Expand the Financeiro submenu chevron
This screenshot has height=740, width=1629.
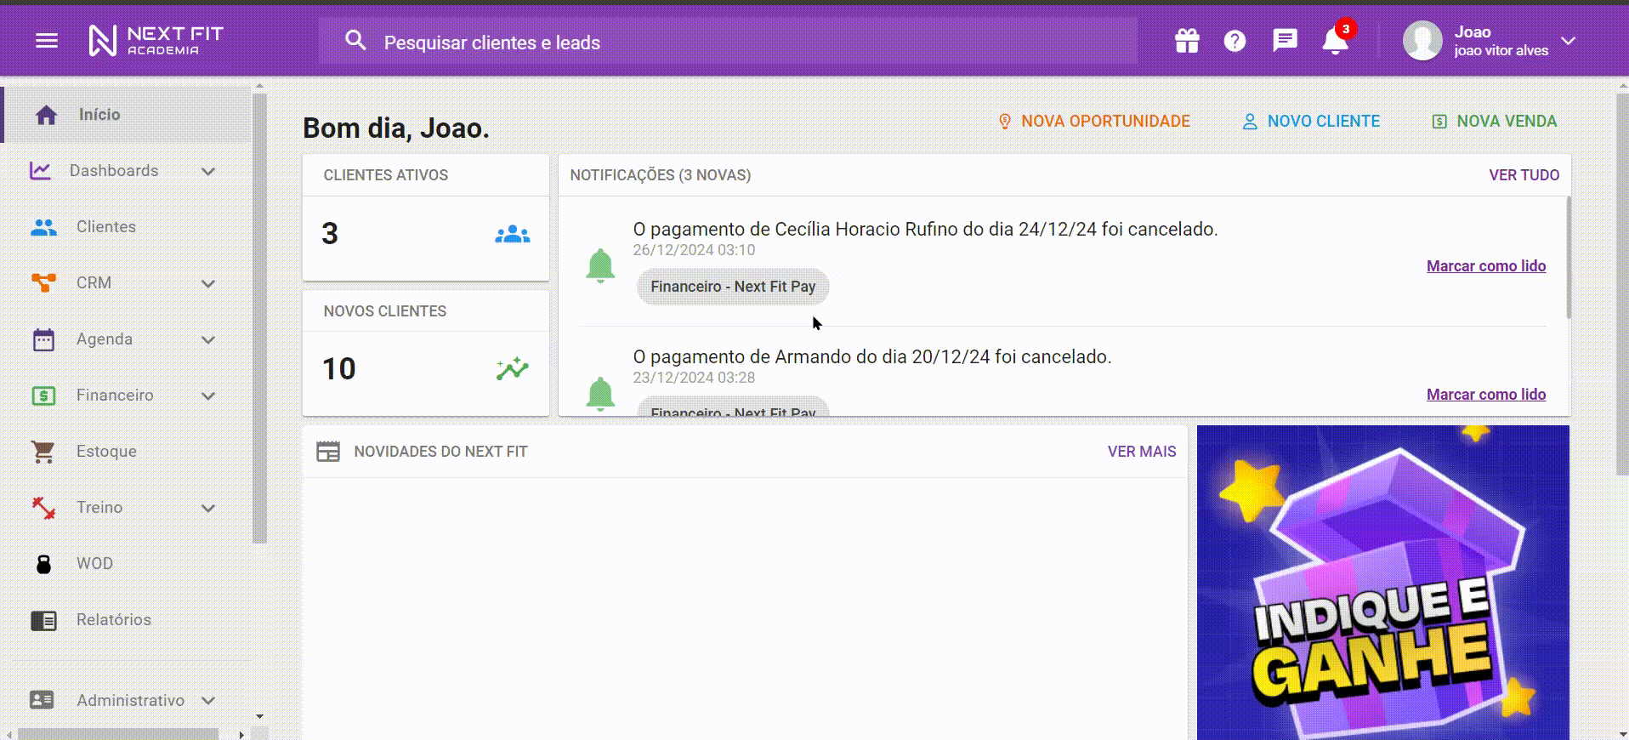(x=208, y=396)
